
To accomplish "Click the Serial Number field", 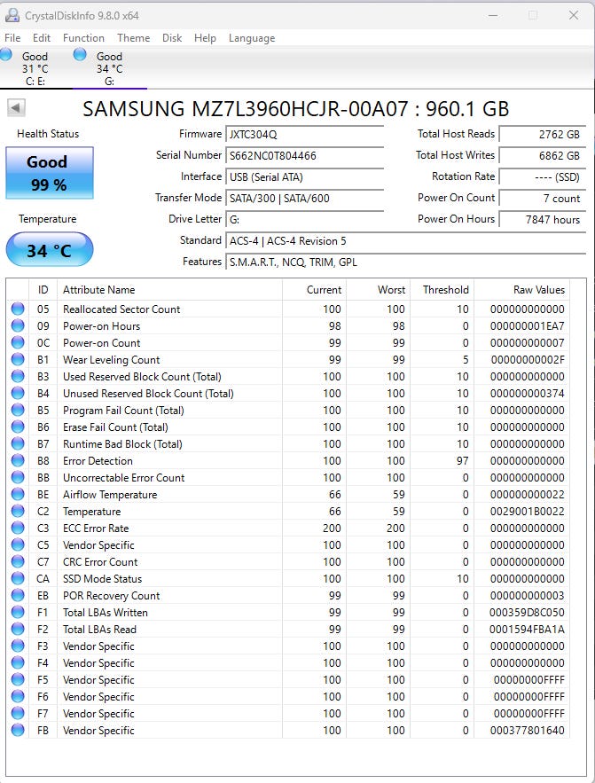I will point(305,155).
